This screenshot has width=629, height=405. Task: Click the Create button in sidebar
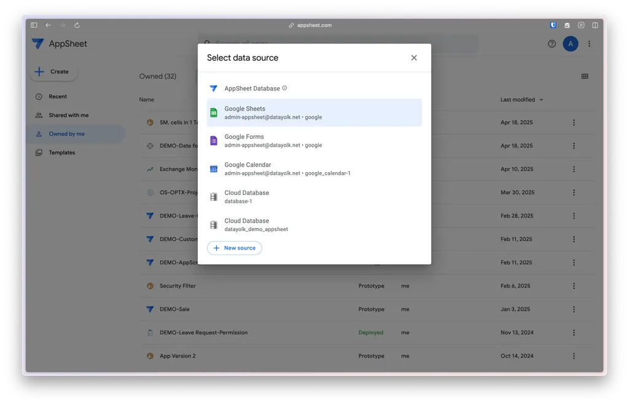pos(53,72)
